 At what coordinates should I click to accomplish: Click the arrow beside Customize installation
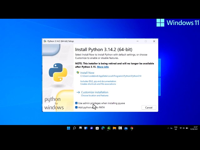tap(78, 92)
